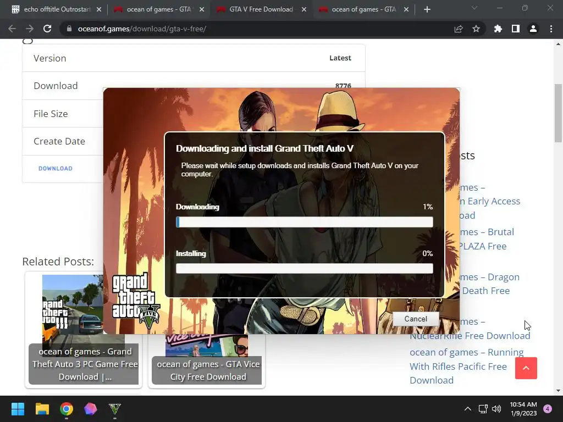Close the 'echo offtitle Outrostart' tab
Image resolution: width=563 pixels, height=422 pixels.
pos(99,9)
